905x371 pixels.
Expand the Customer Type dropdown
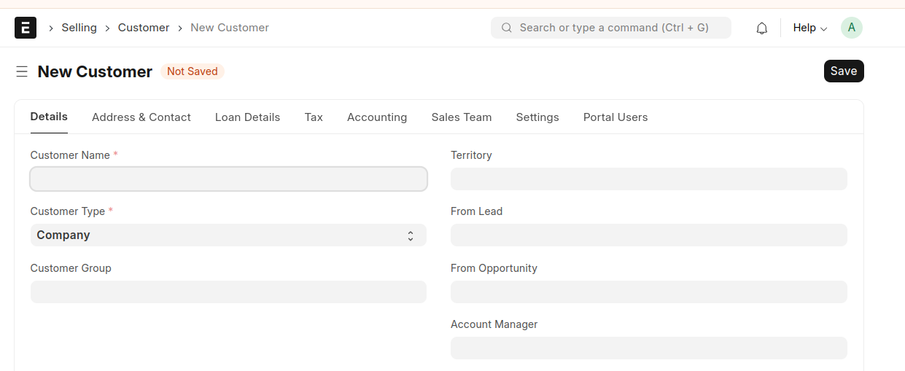(228, 235)
